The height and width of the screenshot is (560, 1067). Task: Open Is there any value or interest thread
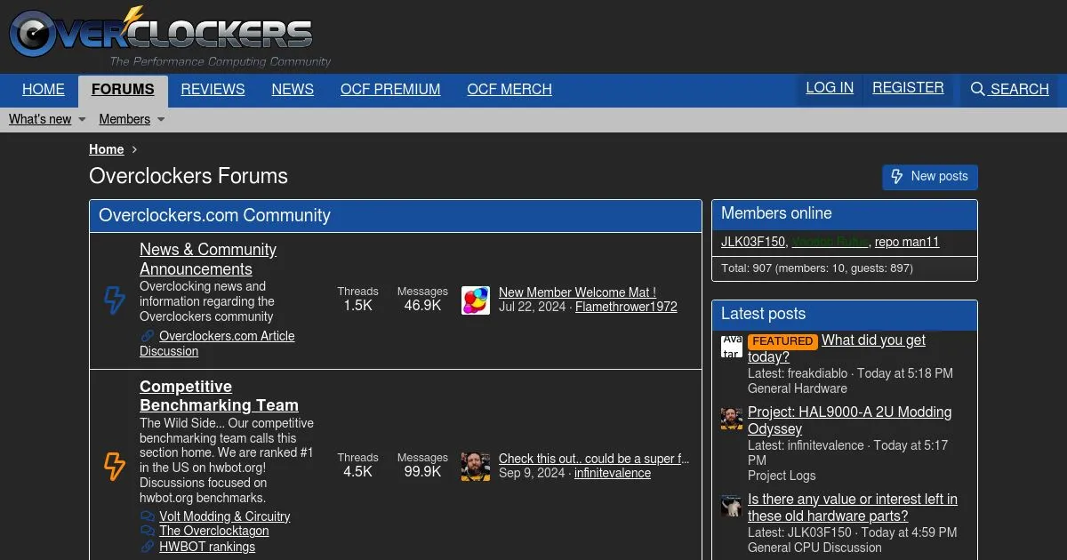pyautogui.click(x=853, y=508)
